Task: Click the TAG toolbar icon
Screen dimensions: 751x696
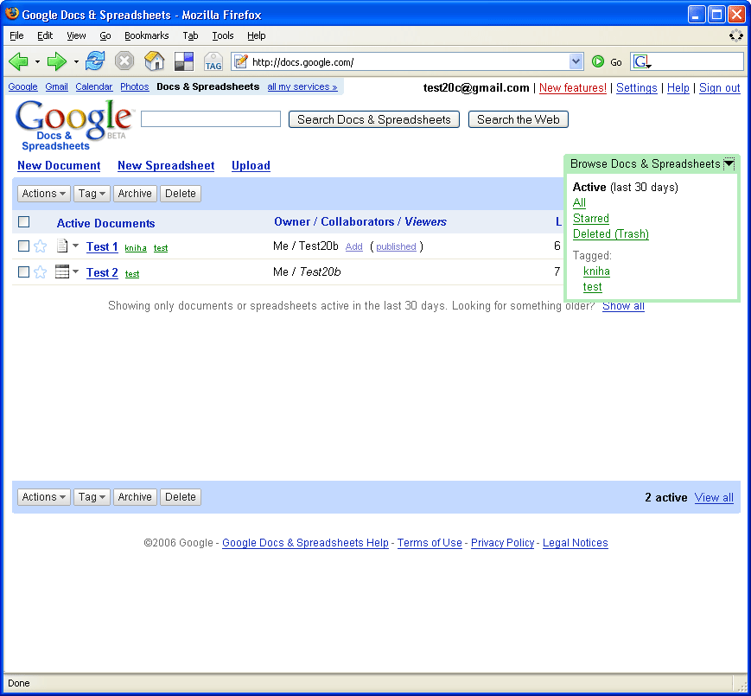Action: 213,61
